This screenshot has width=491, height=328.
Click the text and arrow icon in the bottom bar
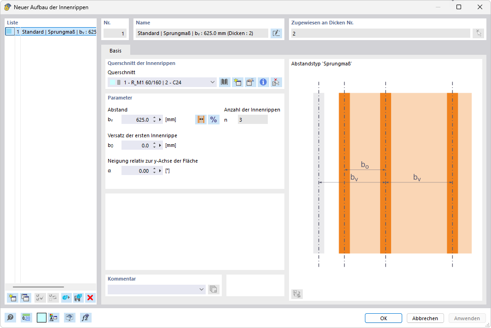53,318
